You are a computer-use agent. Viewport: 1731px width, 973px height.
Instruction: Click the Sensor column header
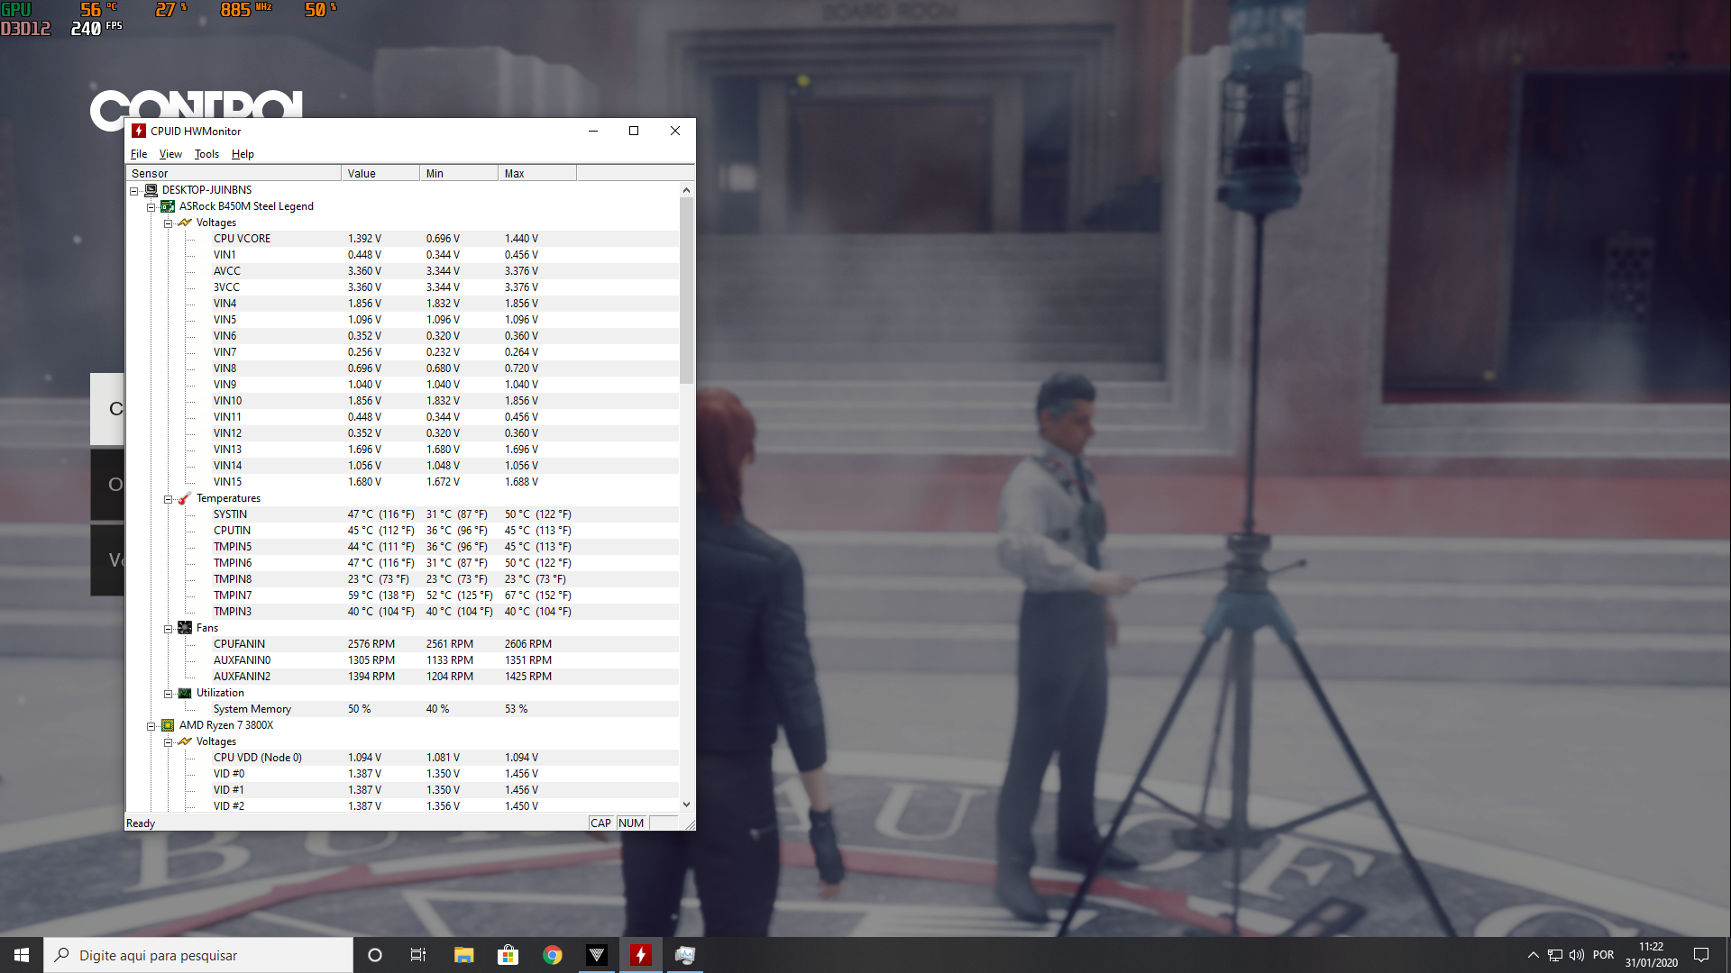point(234,173)
